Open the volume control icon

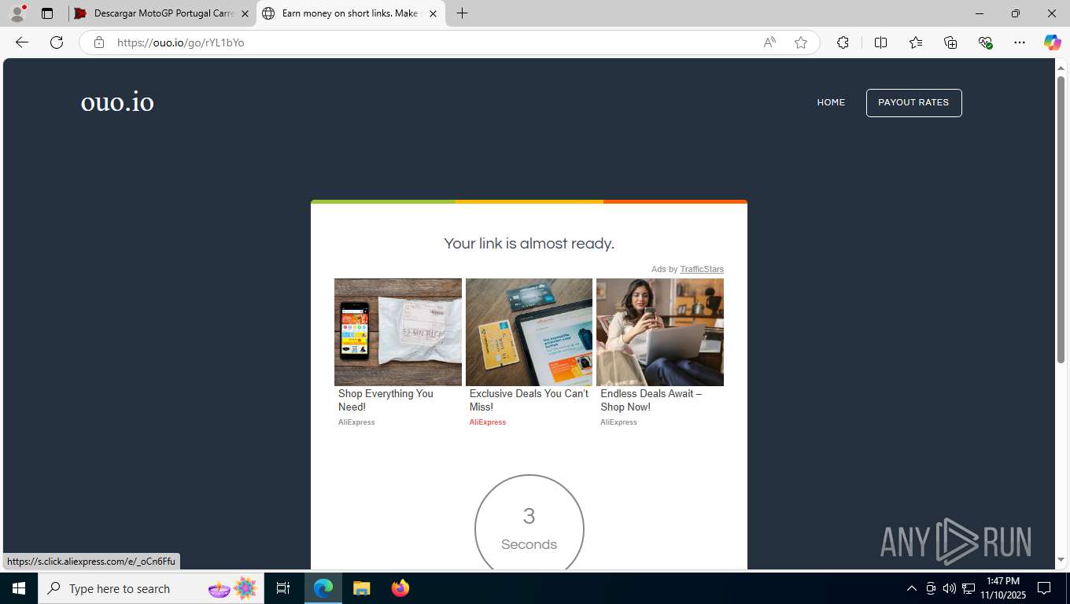point(950,588)
